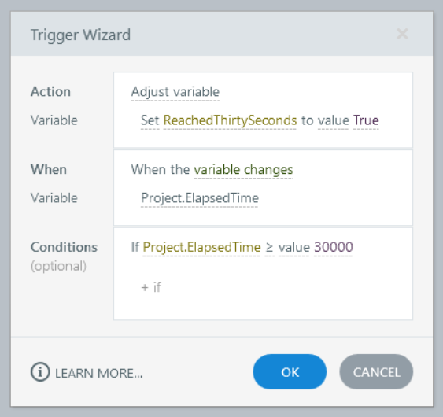Confirm the trigger with OK

[x=290, y=372]
